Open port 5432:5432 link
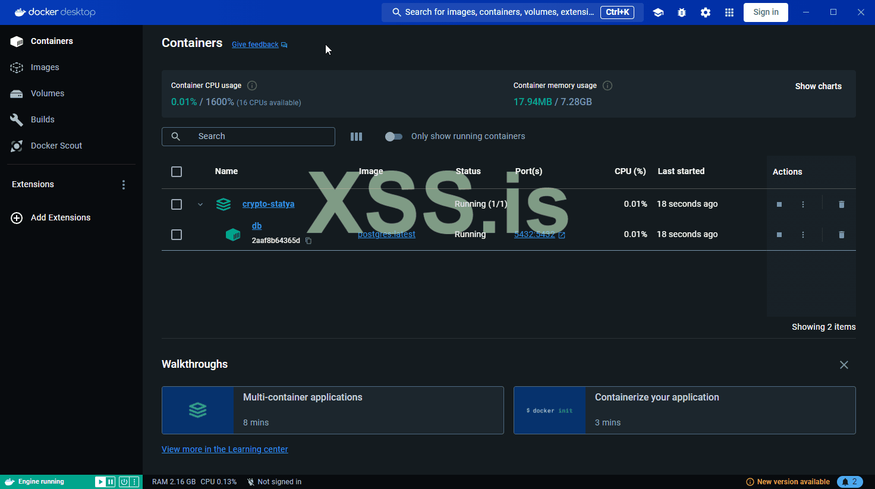The width and height of the screenshot is (875, 489). point(540,234)
